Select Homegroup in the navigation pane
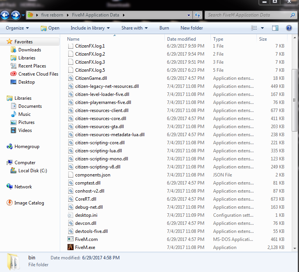The height and width of the screenshot is (272, 299). coord(27,147)
